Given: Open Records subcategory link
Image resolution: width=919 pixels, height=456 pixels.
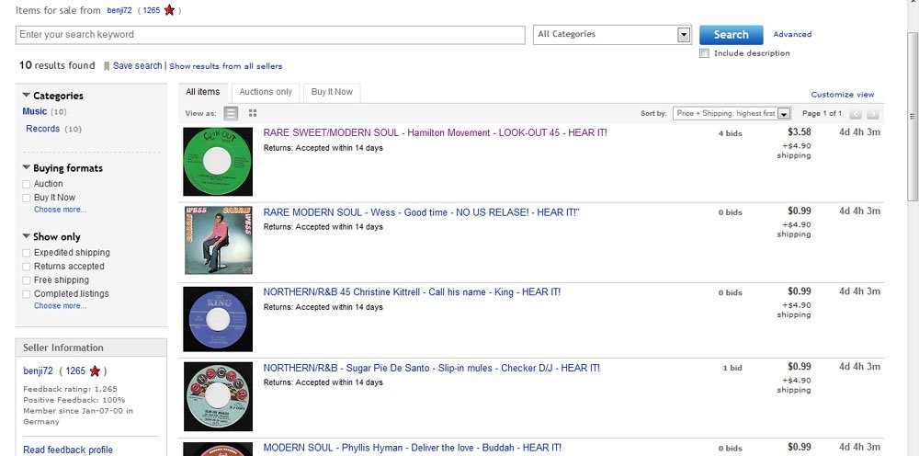Looking at the screenshot, I should tap(43, 129).
